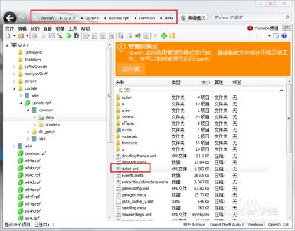The height and width of the screenshot is (231, 295).
Task: Click the GTA V root tree icon
Action: tap(14, 45)
